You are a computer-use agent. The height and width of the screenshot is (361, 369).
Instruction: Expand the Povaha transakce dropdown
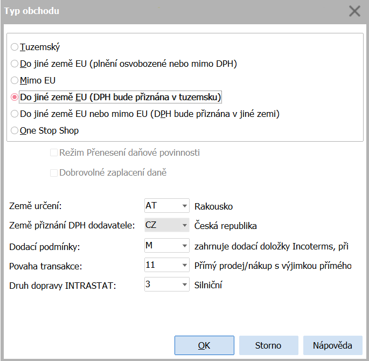pyautogui.click(x=185, y=266)
